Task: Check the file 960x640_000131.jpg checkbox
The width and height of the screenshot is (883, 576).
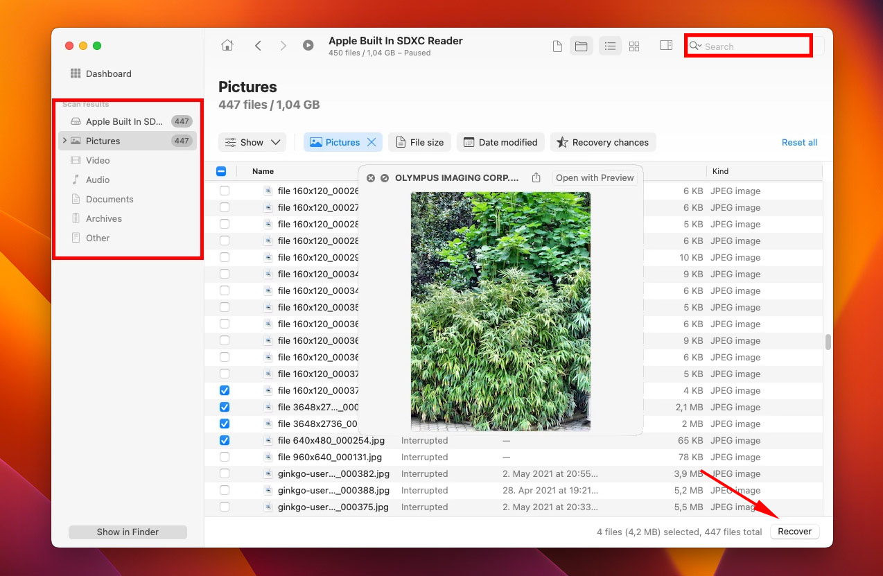Action: point(225,457)
